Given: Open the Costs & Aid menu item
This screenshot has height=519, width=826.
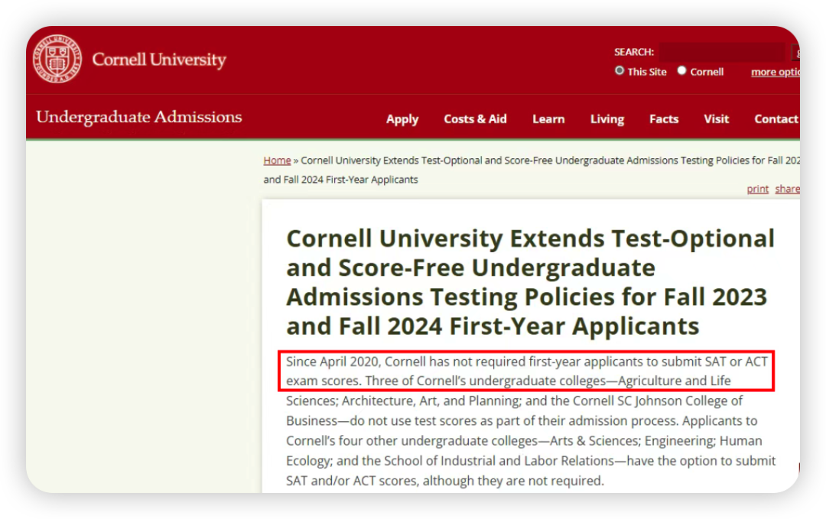Looking at the screenshot, I should 475,119.
